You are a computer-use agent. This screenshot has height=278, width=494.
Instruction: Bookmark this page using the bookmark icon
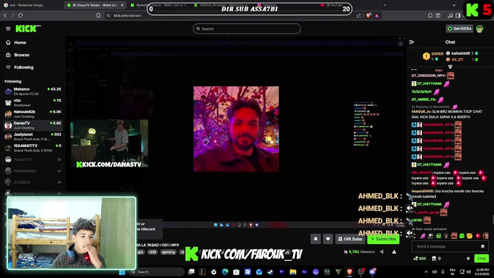click(98, 15)
